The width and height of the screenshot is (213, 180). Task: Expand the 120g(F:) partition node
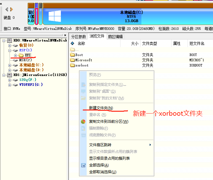pyautogui.click(x=10, y=80)
